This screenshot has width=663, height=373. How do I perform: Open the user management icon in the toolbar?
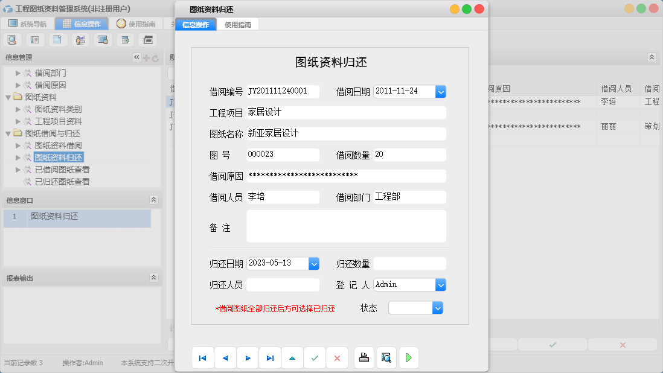(80, 39)
